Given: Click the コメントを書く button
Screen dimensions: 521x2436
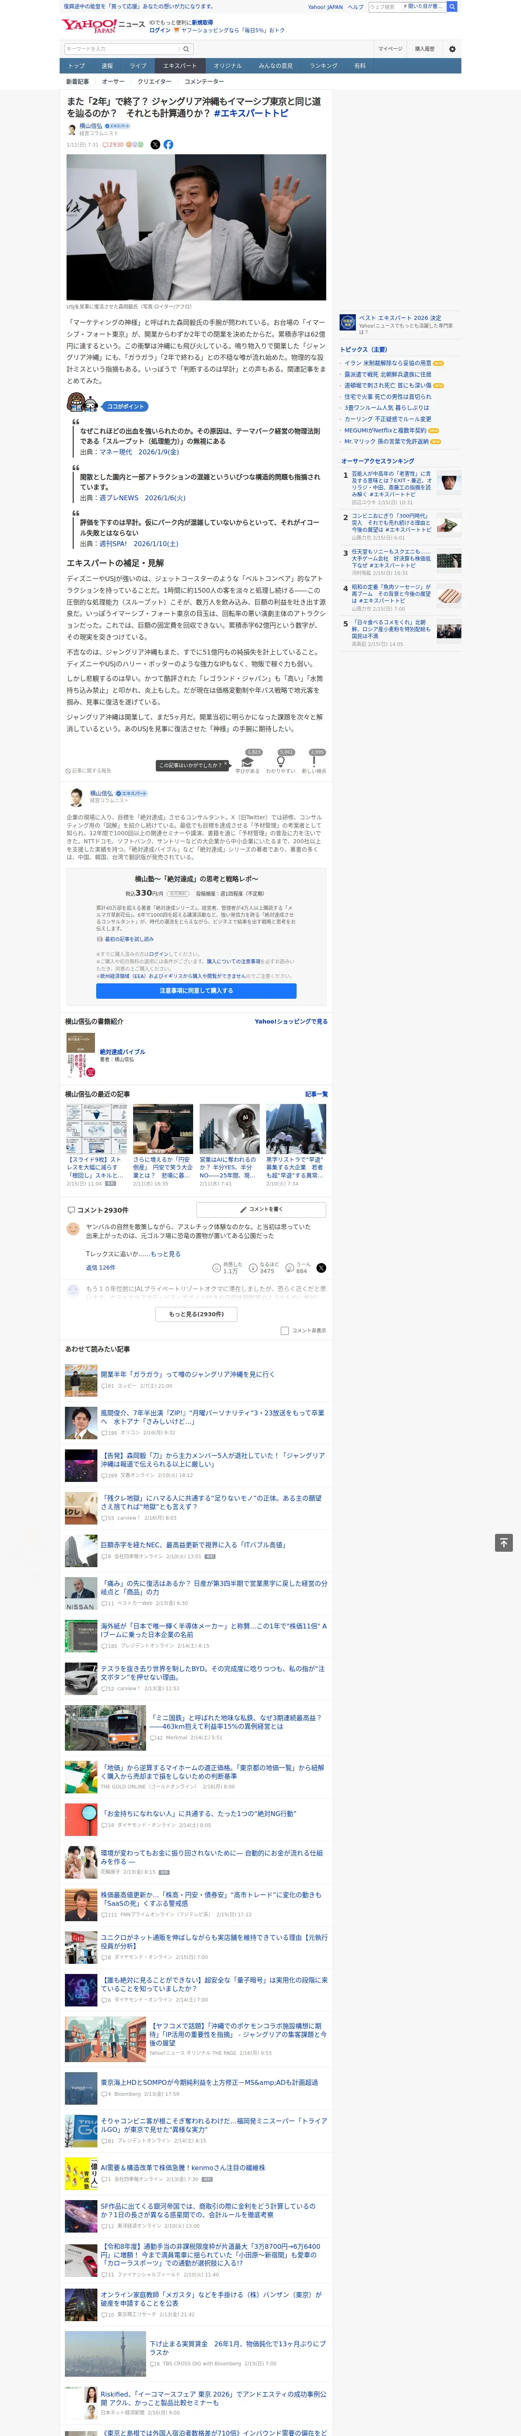Looking at the screenshot, I should tap(261, 1209).
